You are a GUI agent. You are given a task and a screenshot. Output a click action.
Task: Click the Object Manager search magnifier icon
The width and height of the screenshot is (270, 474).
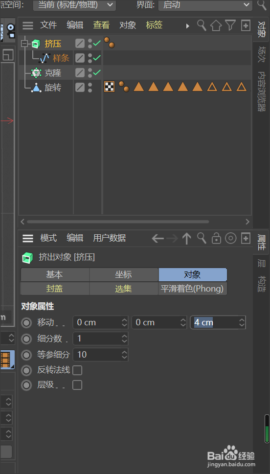click(x=202, y=25)
